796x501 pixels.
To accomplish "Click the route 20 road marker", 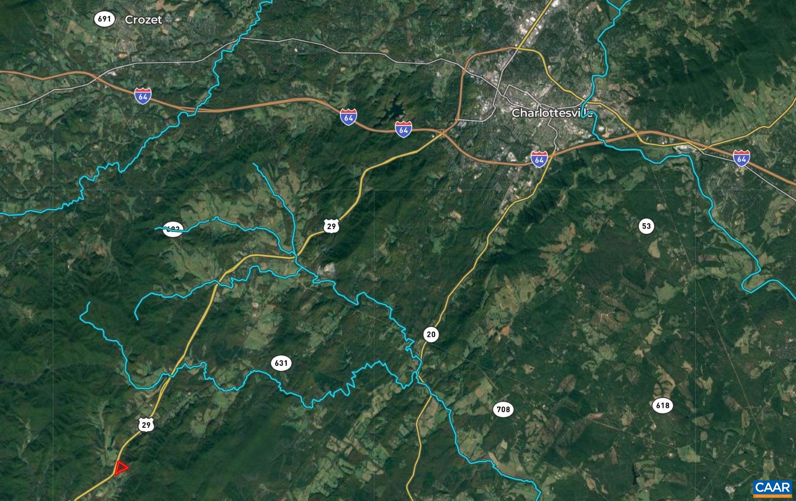I will [x=431, y=334].
